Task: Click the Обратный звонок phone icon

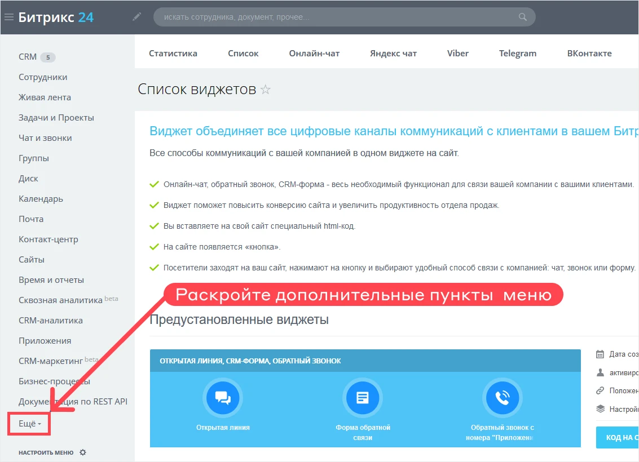Action: tap(502, 397)
